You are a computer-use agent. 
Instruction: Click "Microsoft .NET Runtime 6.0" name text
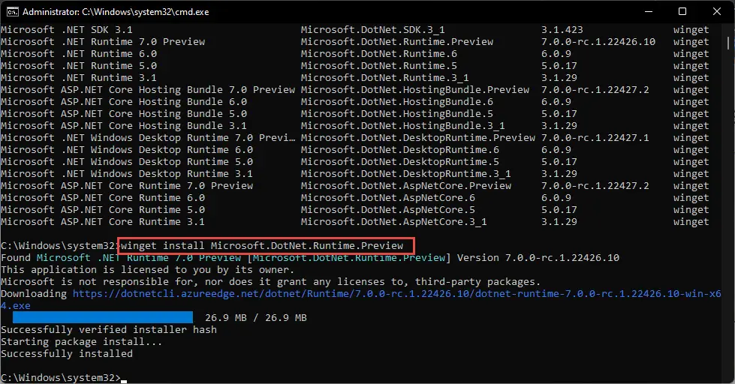[79, 54]
